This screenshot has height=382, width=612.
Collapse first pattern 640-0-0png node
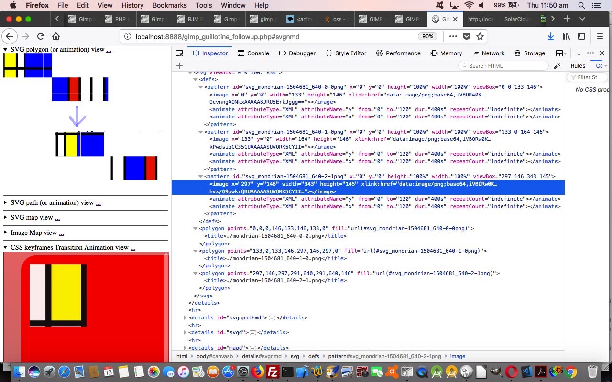tap(201, 87)
